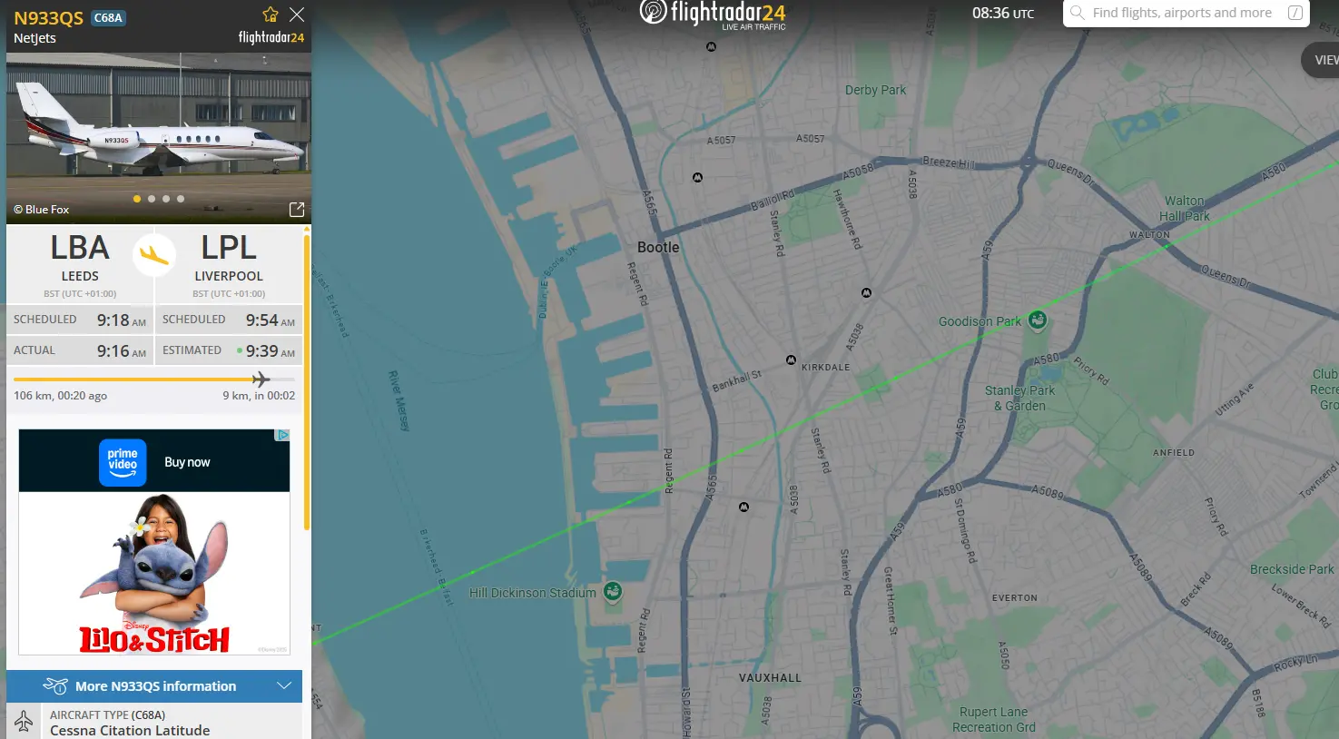Bookmark flight N933QS with the star icon
The height and width of the screenshot is (739, 1339).
[x=270, y=15]
